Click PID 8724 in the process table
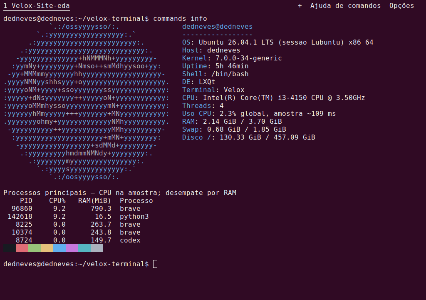Screen dimensions: 426x300 [24, 240]
